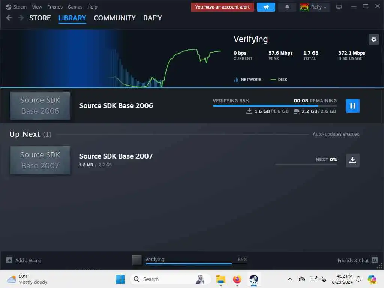Open the taskbar clock and date

(x=342, y=279)
